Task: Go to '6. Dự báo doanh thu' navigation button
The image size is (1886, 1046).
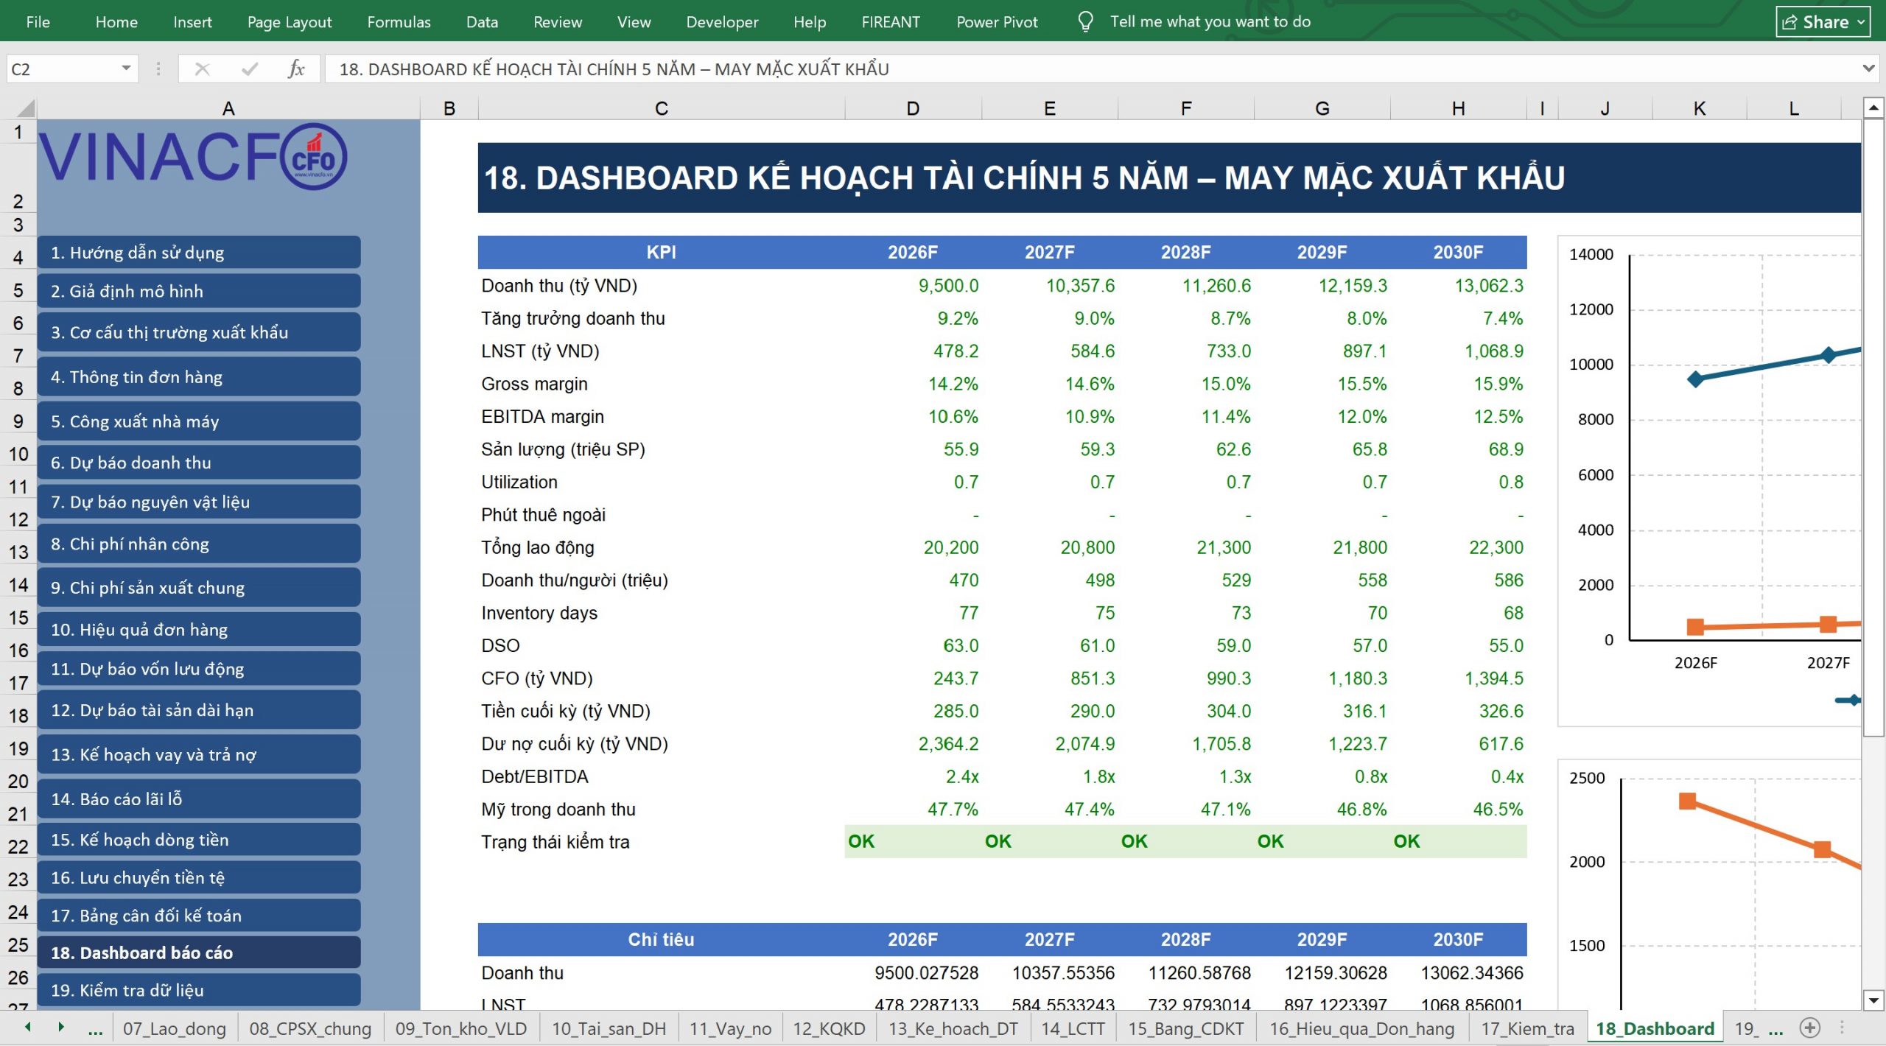Action: point(199,463)
